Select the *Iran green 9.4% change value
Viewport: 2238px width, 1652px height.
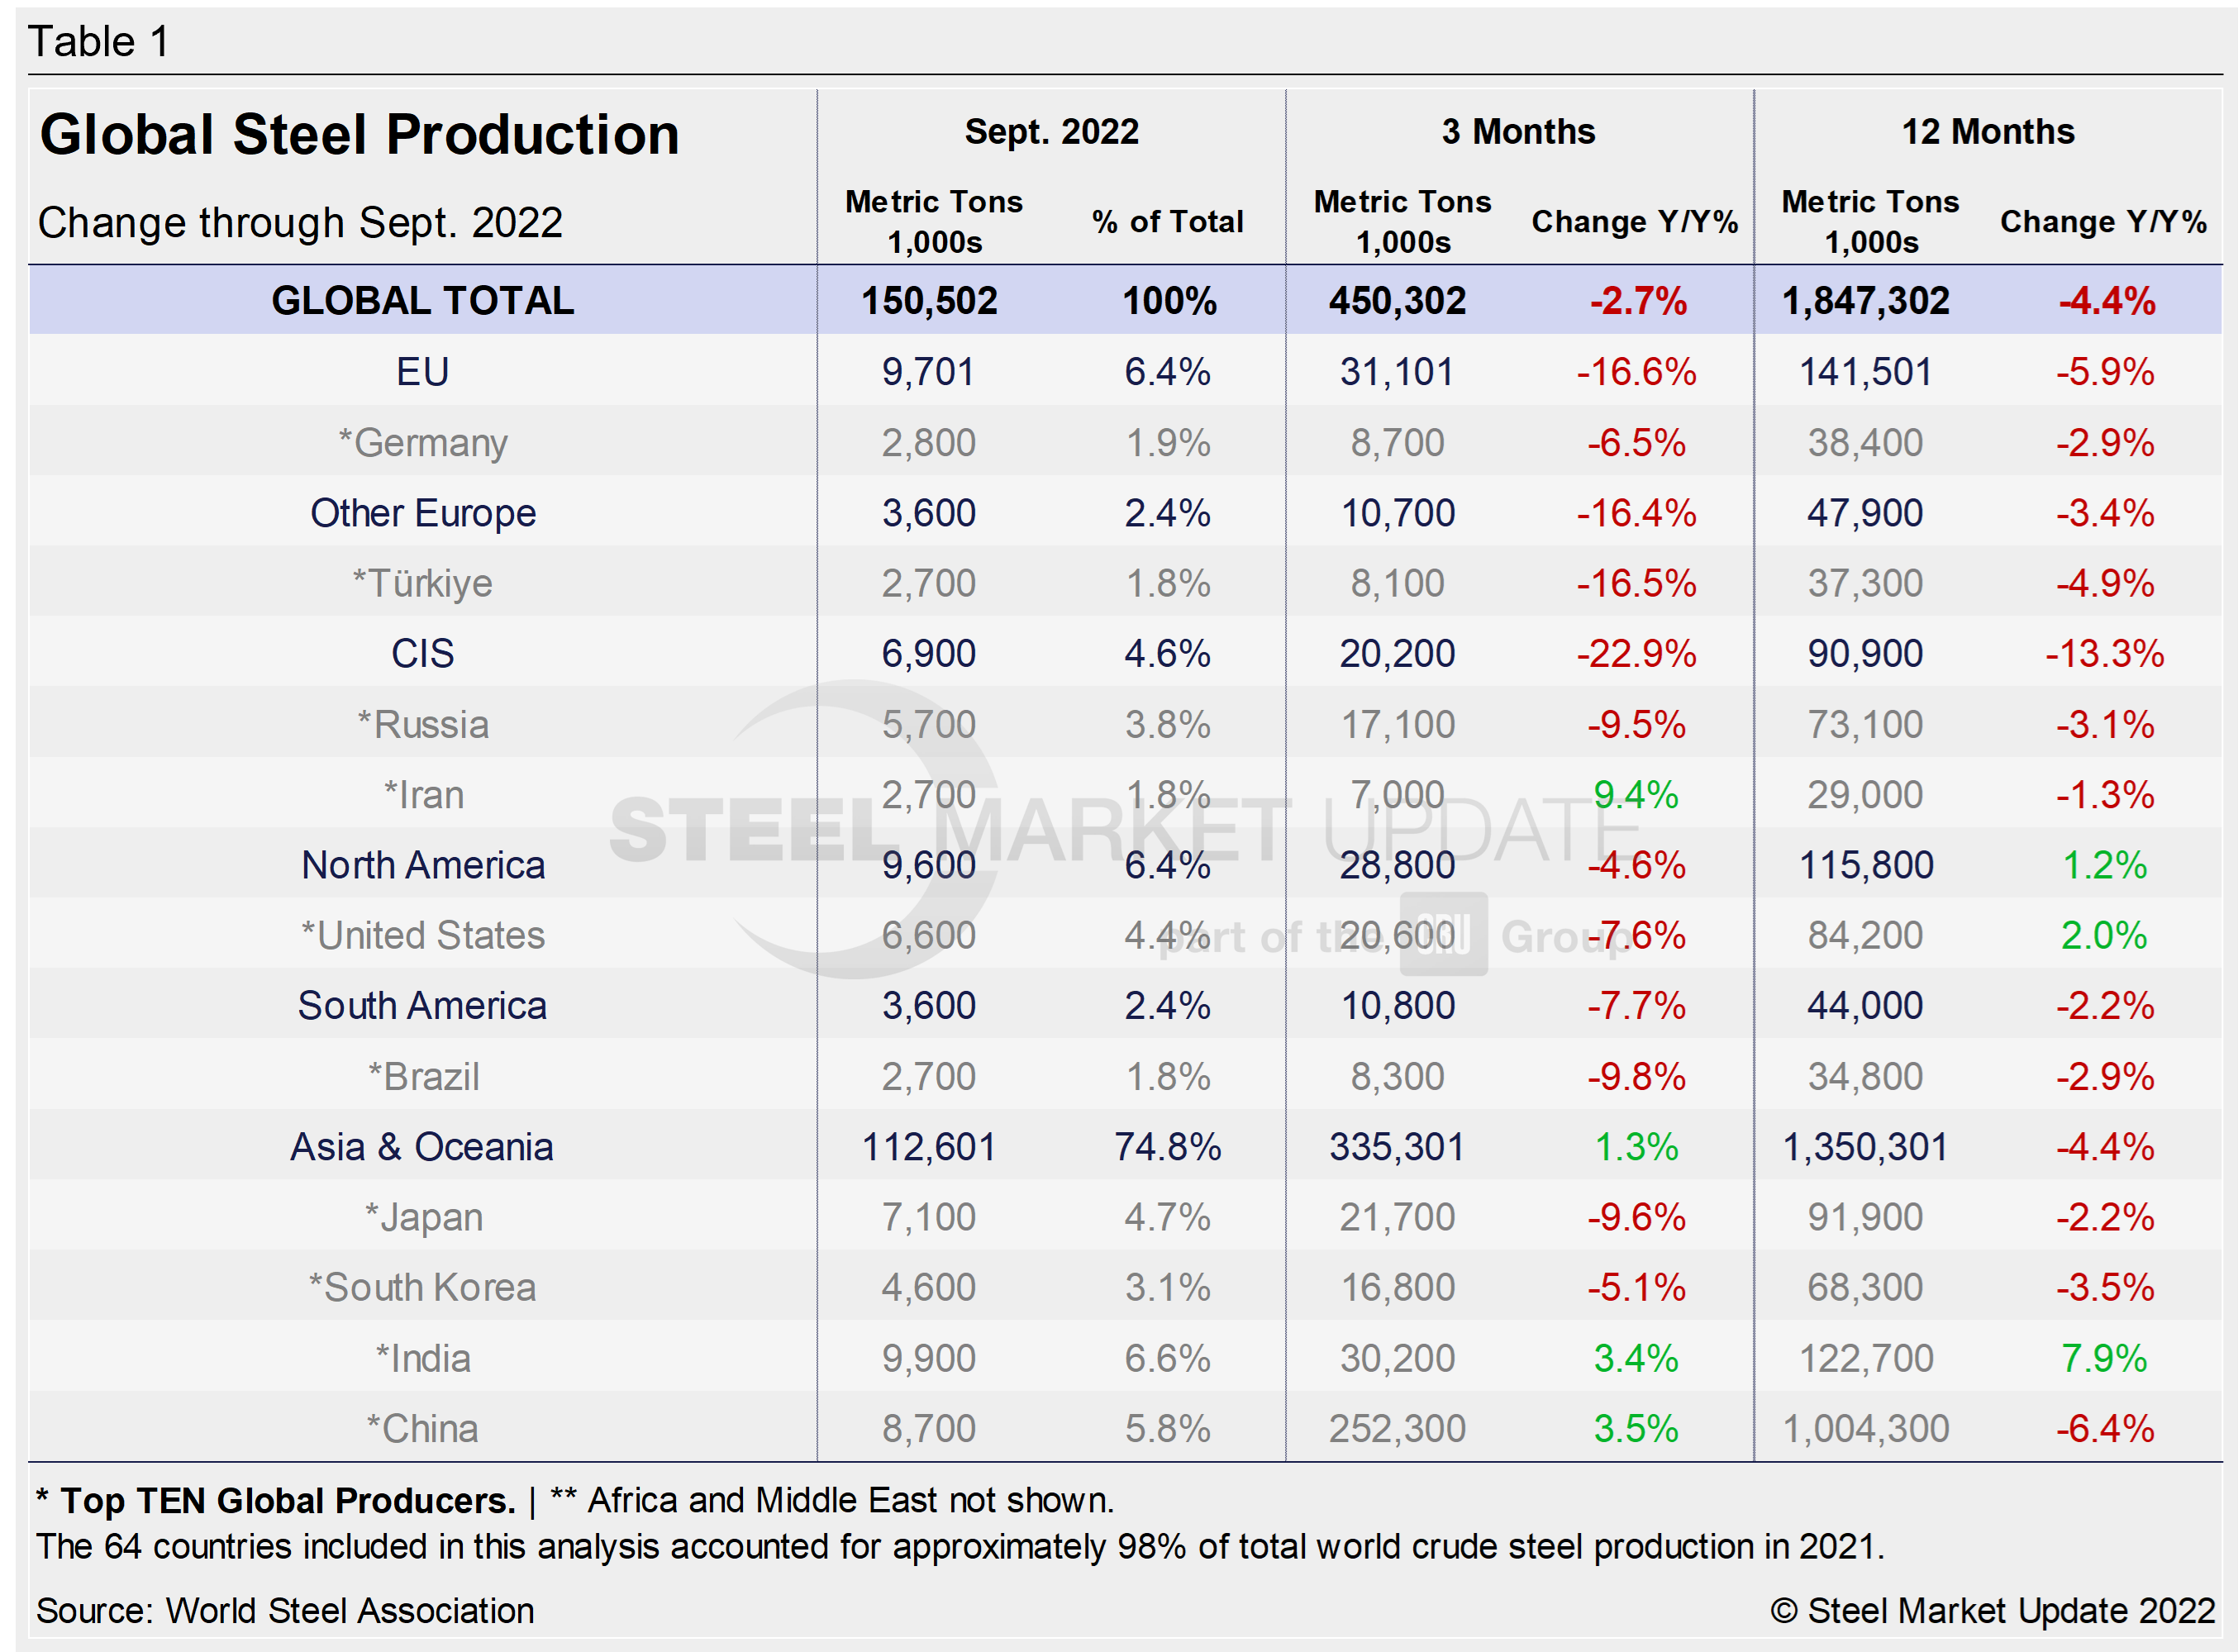pos(1636,794)
